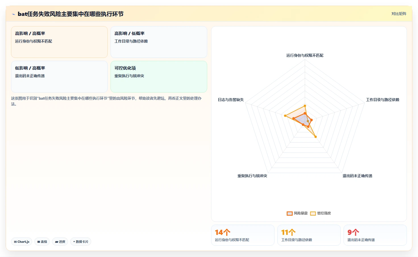
Task: Click the 数据卡片 tag
Action: tap(81, 242)
